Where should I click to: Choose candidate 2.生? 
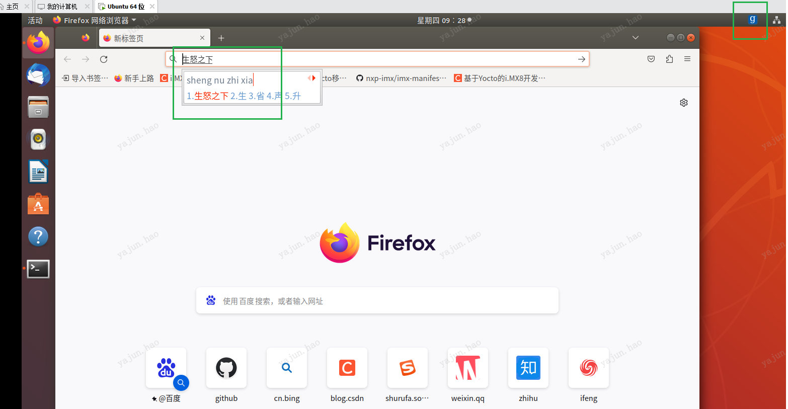coord(239,96)
